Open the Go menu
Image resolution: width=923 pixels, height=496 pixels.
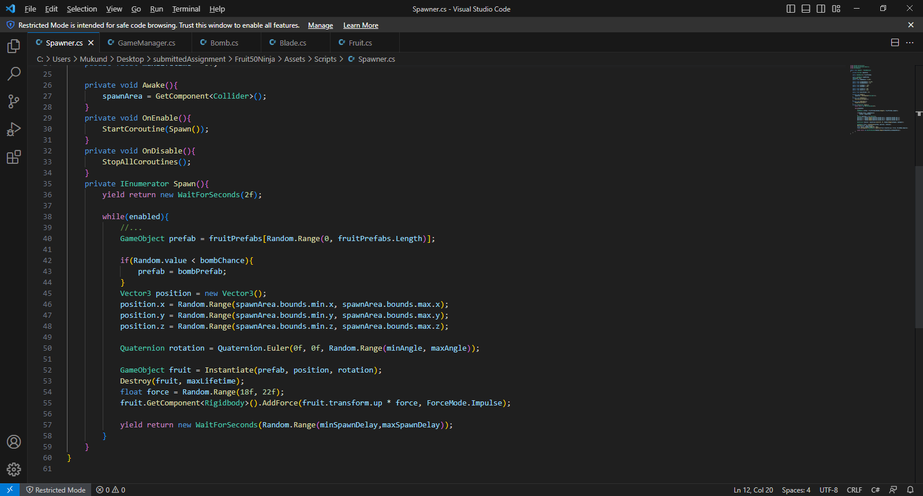pyautogui.click(x=136, y=9)
